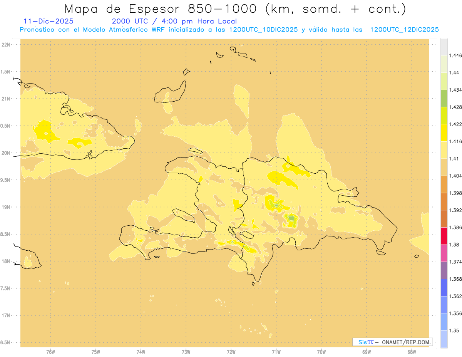462x357 pixels.
Task: Pick the green legend swatch below 1.434
Action: tap(444, 98)
